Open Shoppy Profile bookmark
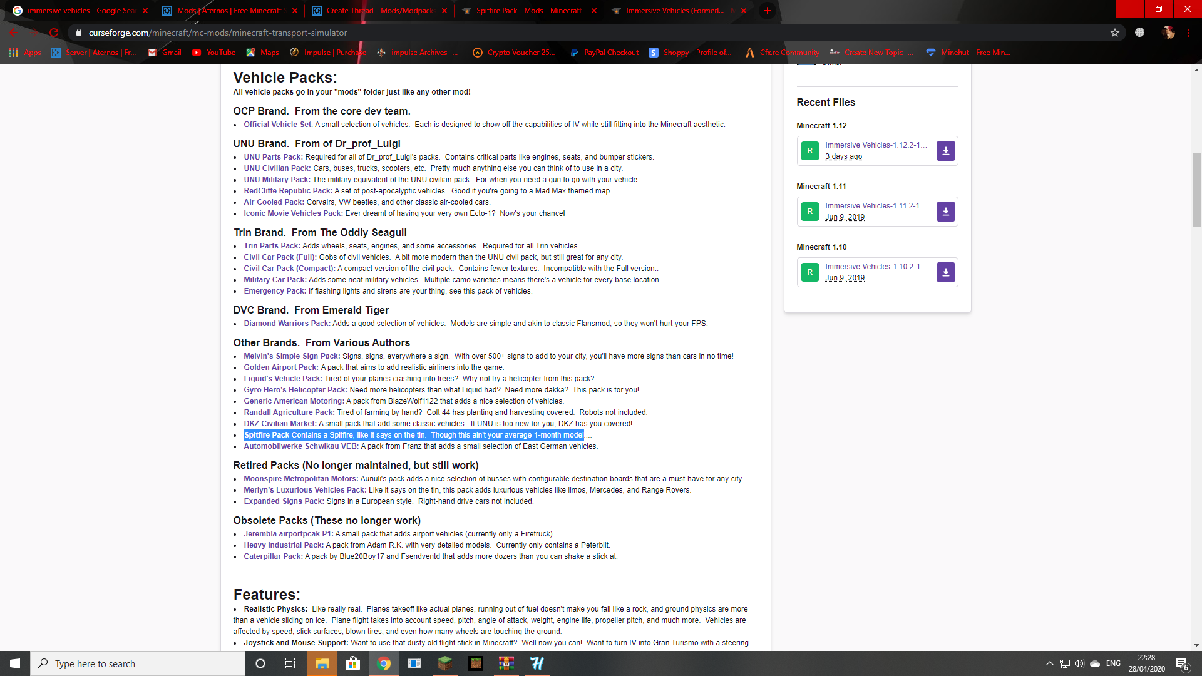The width and height of the screenshot is (1202, 676). coord(690,53)
